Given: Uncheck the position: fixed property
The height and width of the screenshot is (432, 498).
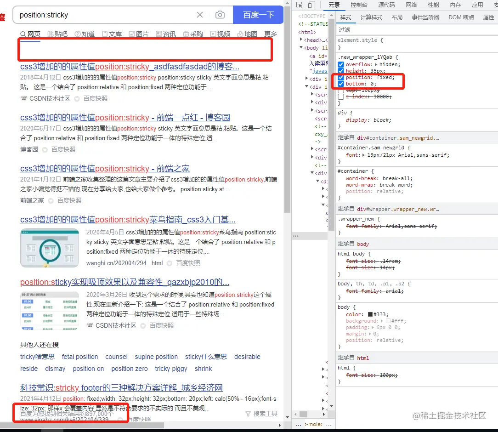Looking at the screenshot, I should point(341,78).
